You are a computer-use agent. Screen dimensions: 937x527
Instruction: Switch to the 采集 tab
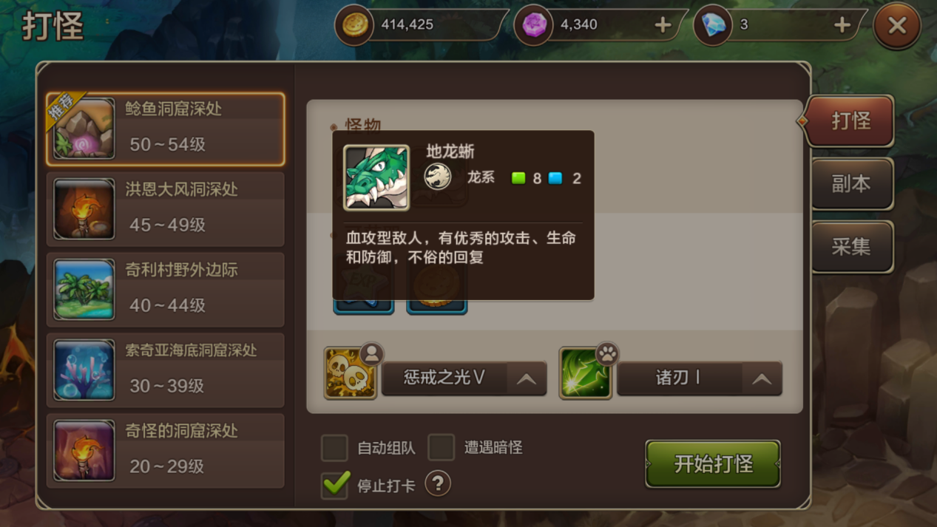[x=850, y=247]
